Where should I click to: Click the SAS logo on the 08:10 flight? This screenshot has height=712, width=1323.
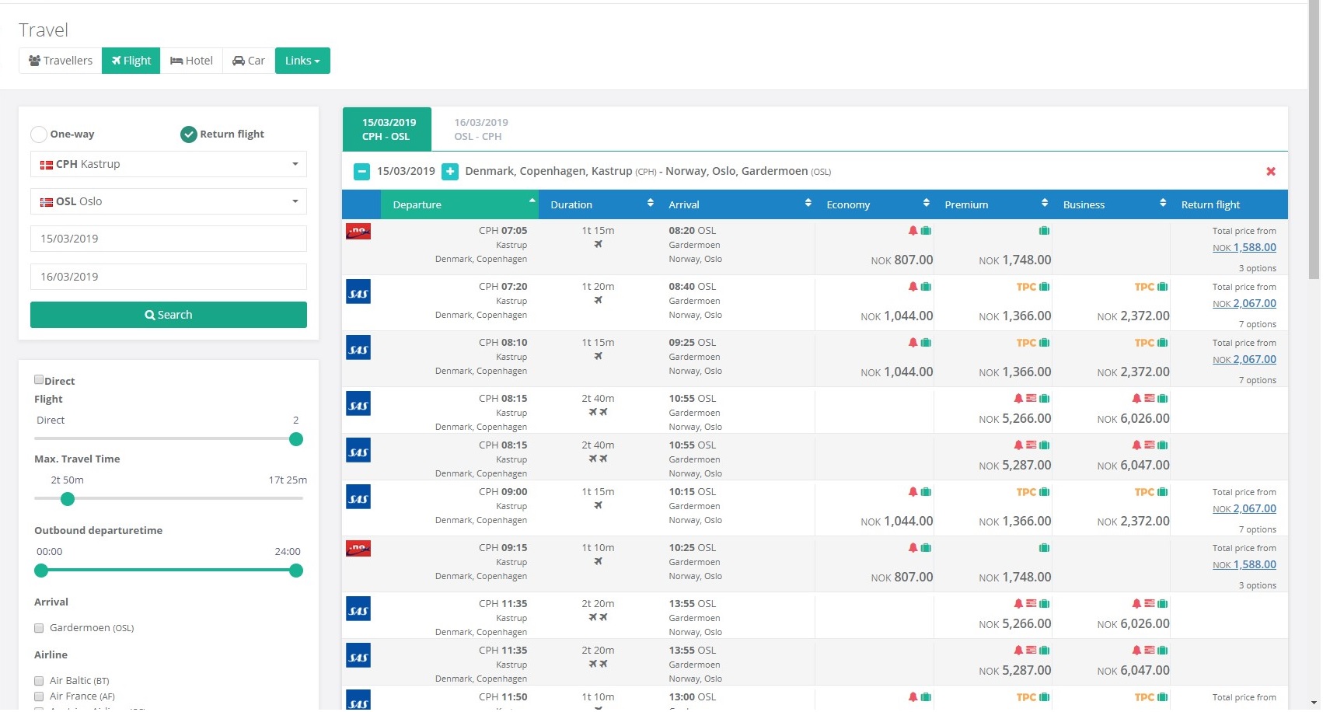tap(358, 347)
